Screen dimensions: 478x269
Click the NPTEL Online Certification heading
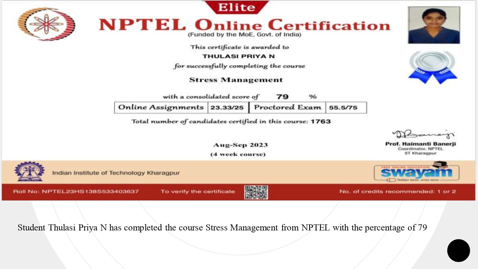(244, 25)
